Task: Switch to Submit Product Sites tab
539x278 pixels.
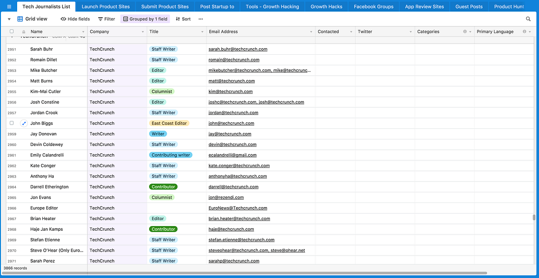Action: tap(165, 6)
